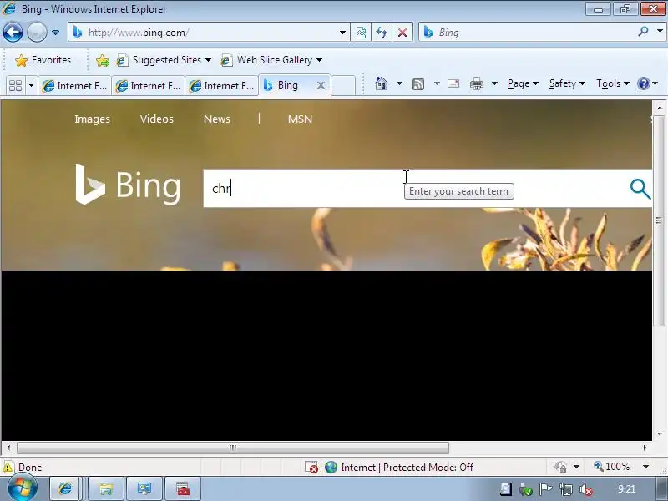The width and height of the screenshot is (668, 501).
Task: Click Internet Protected Mode Off zone text
Action: tap(407, 468)
